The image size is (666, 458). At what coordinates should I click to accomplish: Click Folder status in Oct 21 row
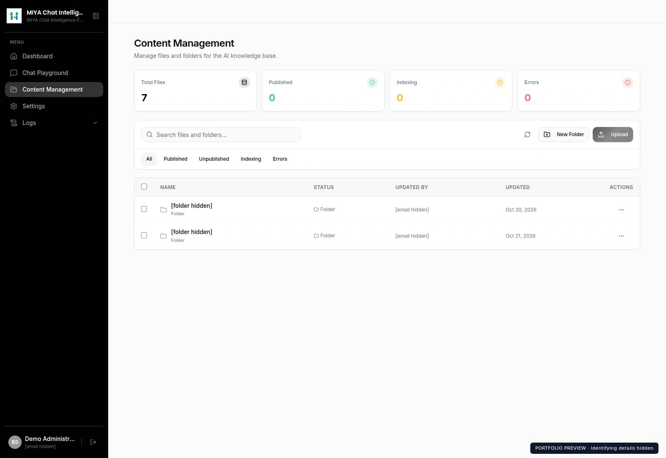pos(324,236)
